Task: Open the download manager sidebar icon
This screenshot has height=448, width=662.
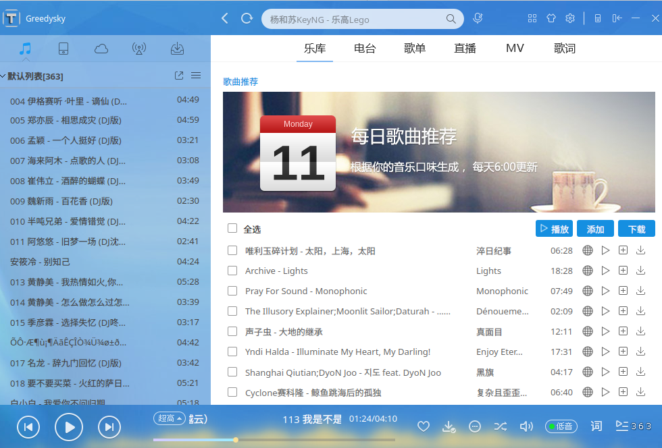Action: coord(177,49)
